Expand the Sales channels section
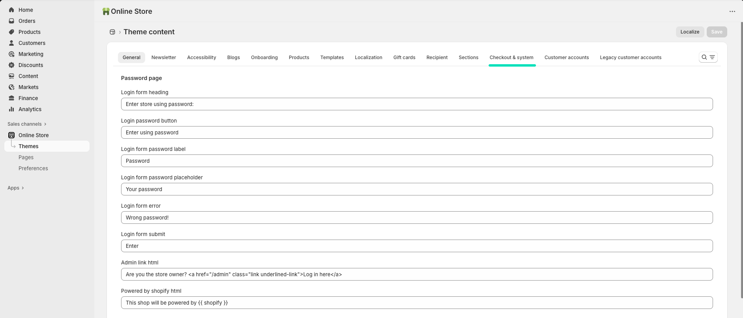 pyautogui.click(x=27, y=124)
